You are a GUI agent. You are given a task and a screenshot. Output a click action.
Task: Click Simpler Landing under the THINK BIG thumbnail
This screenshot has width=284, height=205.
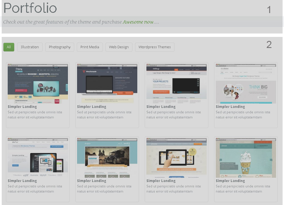pos(230,106)
